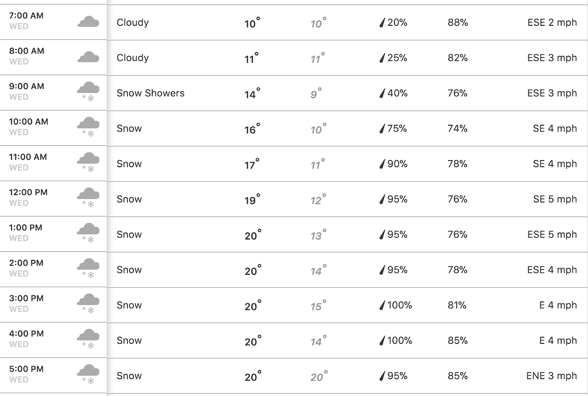
Task: Click the Snow Showers description text
Action: coord(151,93)
